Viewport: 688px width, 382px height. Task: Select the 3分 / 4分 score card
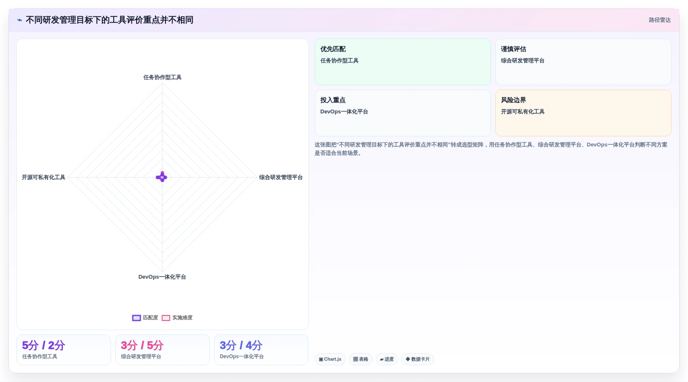point(261,350)
